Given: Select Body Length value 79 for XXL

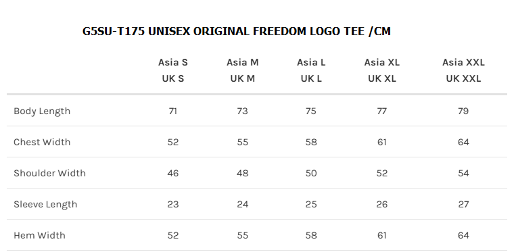Looking at the screenshot, I should 463,111.
